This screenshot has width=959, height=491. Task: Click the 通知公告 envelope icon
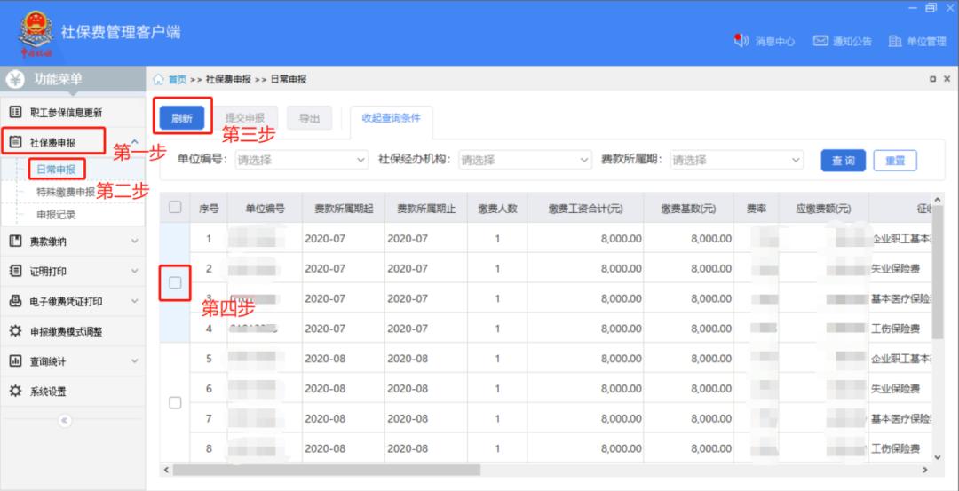[x=821, y=41]
